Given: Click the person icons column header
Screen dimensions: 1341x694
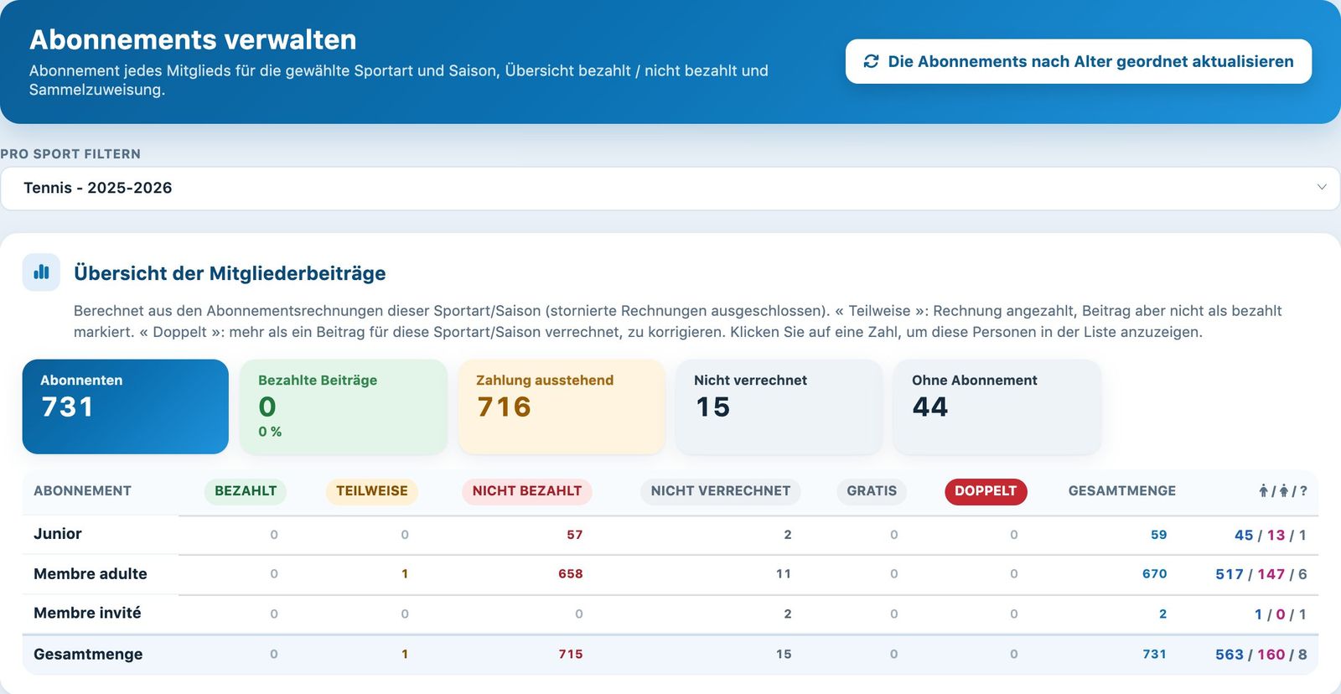Looking at the screenshot, I should (x=1282, y=491).
